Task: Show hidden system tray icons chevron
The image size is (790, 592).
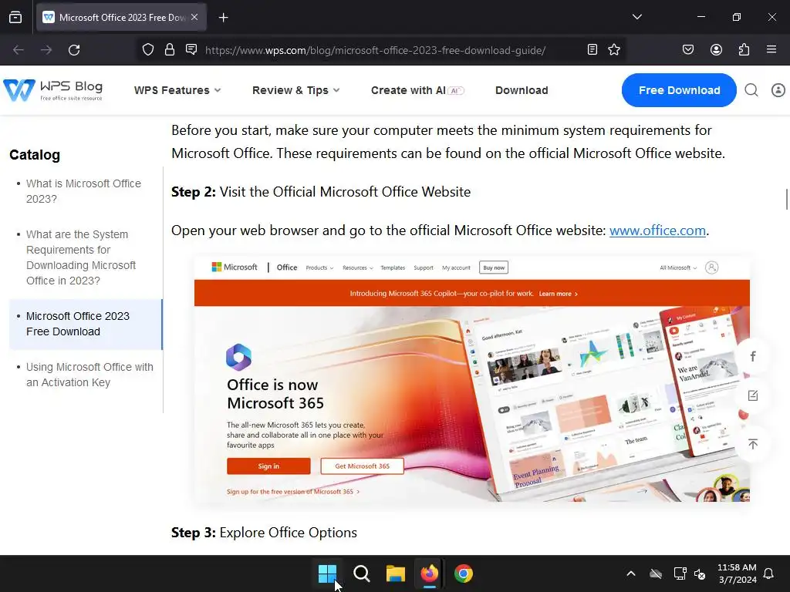Action: (631, 573)
